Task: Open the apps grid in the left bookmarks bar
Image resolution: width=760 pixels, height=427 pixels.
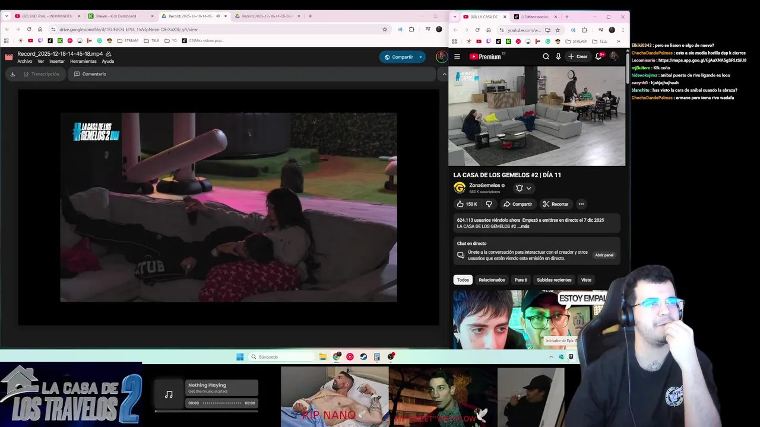Action: [7, 41]
